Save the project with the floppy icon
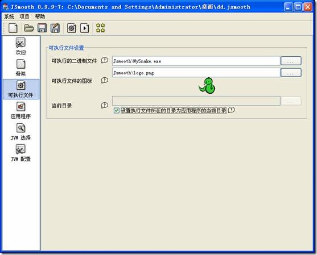 [x=42, y=28]
